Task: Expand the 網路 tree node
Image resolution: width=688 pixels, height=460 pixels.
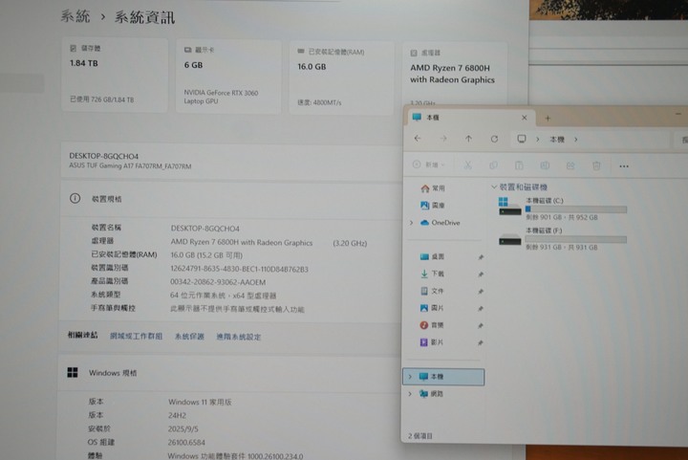Action: pyautogui.click(x=410, y=394)
